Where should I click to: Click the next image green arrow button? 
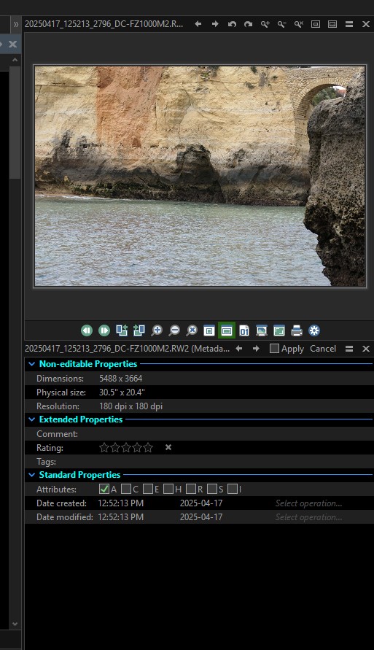tap(104, 330)
